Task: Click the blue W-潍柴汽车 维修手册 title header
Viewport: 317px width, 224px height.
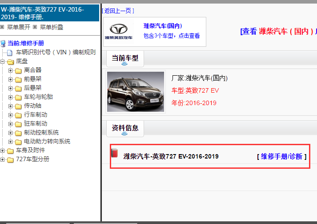Action: point(49,13)
